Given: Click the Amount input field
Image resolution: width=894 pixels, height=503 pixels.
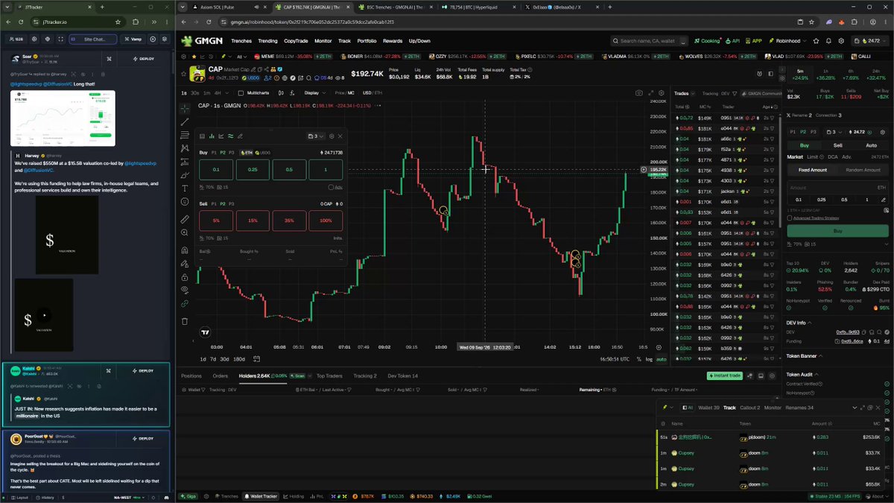Looking at the screenshot, I should coord(837,188).
